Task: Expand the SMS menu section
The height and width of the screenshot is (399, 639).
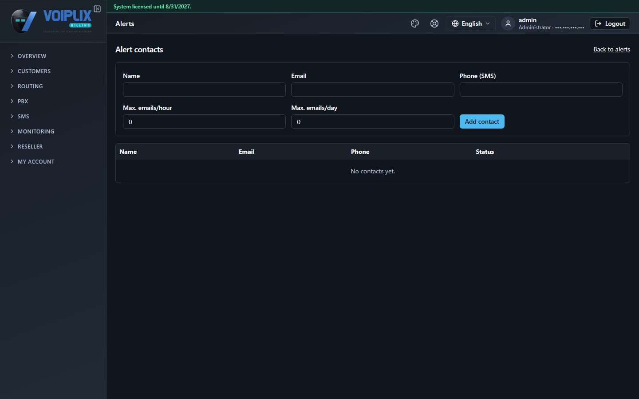Action: tap(23, 116)
